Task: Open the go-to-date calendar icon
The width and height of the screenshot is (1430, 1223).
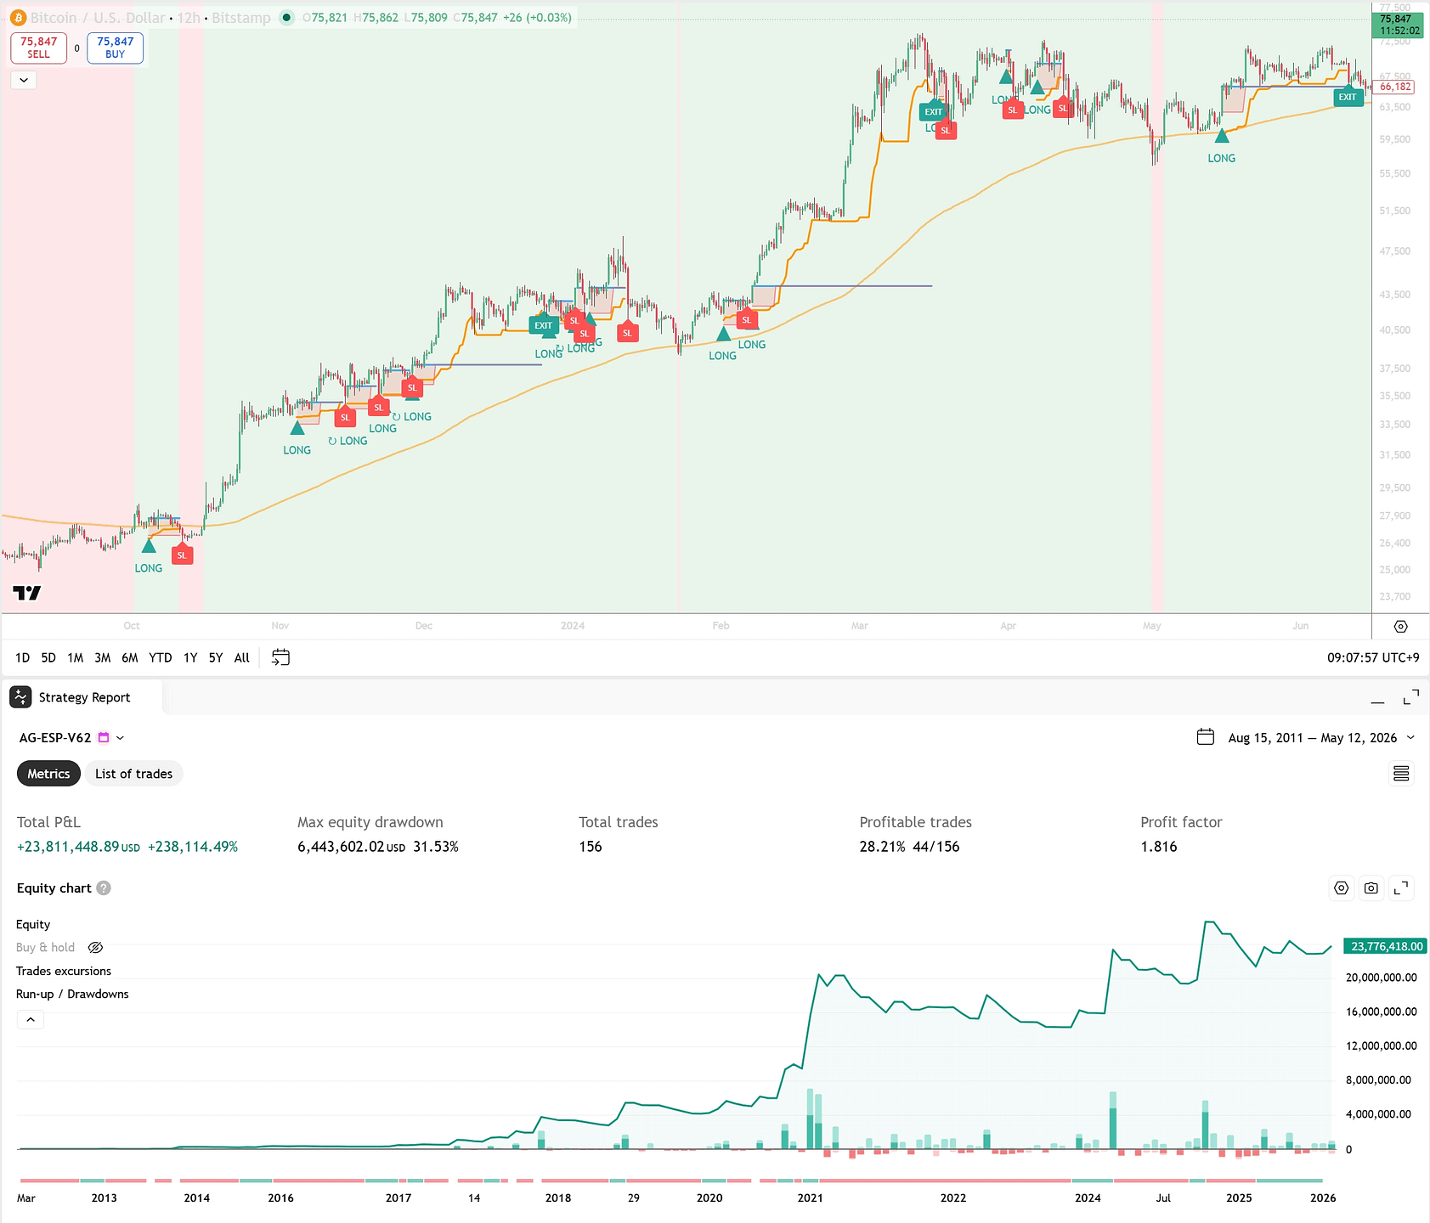Action: point(280,657)
